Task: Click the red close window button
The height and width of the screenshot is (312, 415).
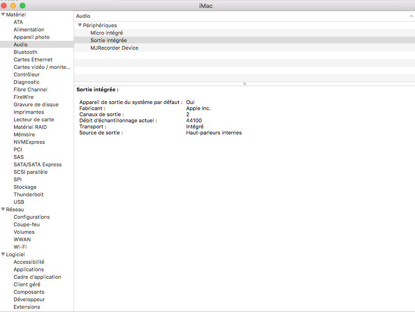Action: coord(4,6)
